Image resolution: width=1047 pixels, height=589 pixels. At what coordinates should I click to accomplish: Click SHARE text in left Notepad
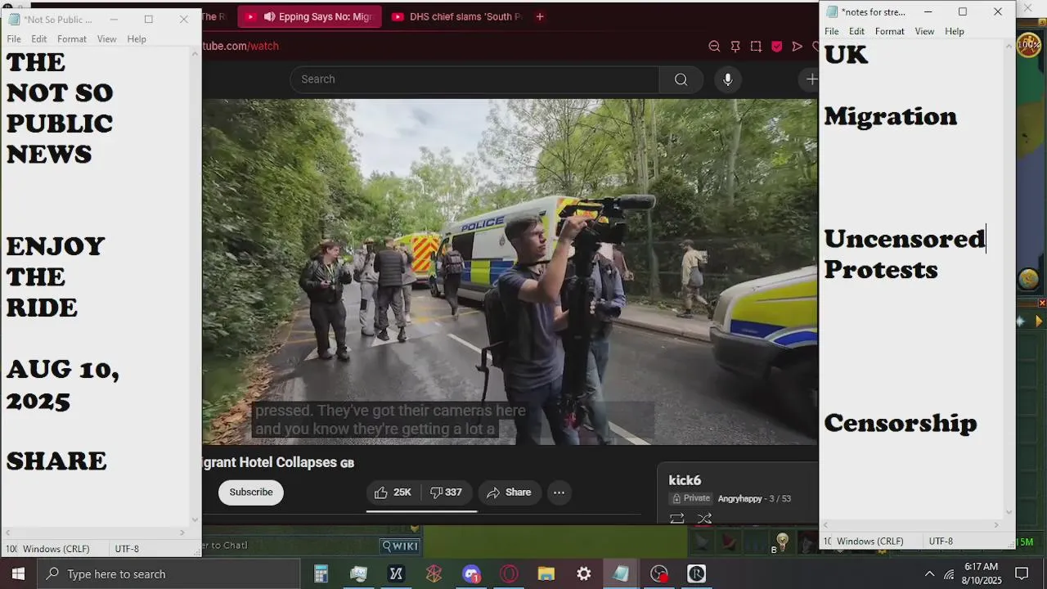point(56,461)
